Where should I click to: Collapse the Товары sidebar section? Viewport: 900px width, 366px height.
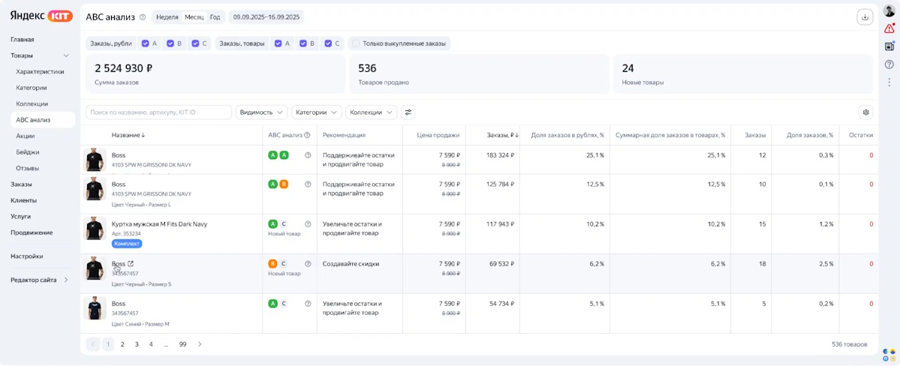coord(66,55)
